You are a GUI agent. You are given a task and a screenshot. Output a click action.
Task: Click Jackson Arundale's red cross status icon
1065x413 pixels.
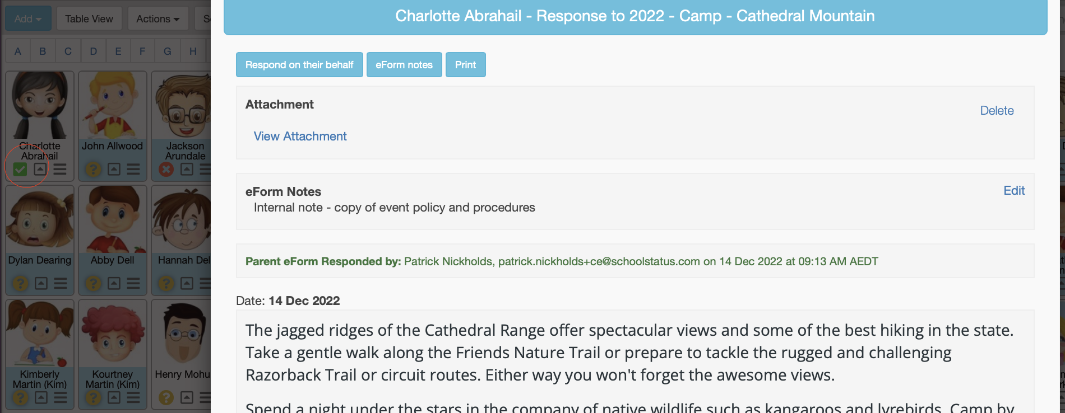(166, 169)
